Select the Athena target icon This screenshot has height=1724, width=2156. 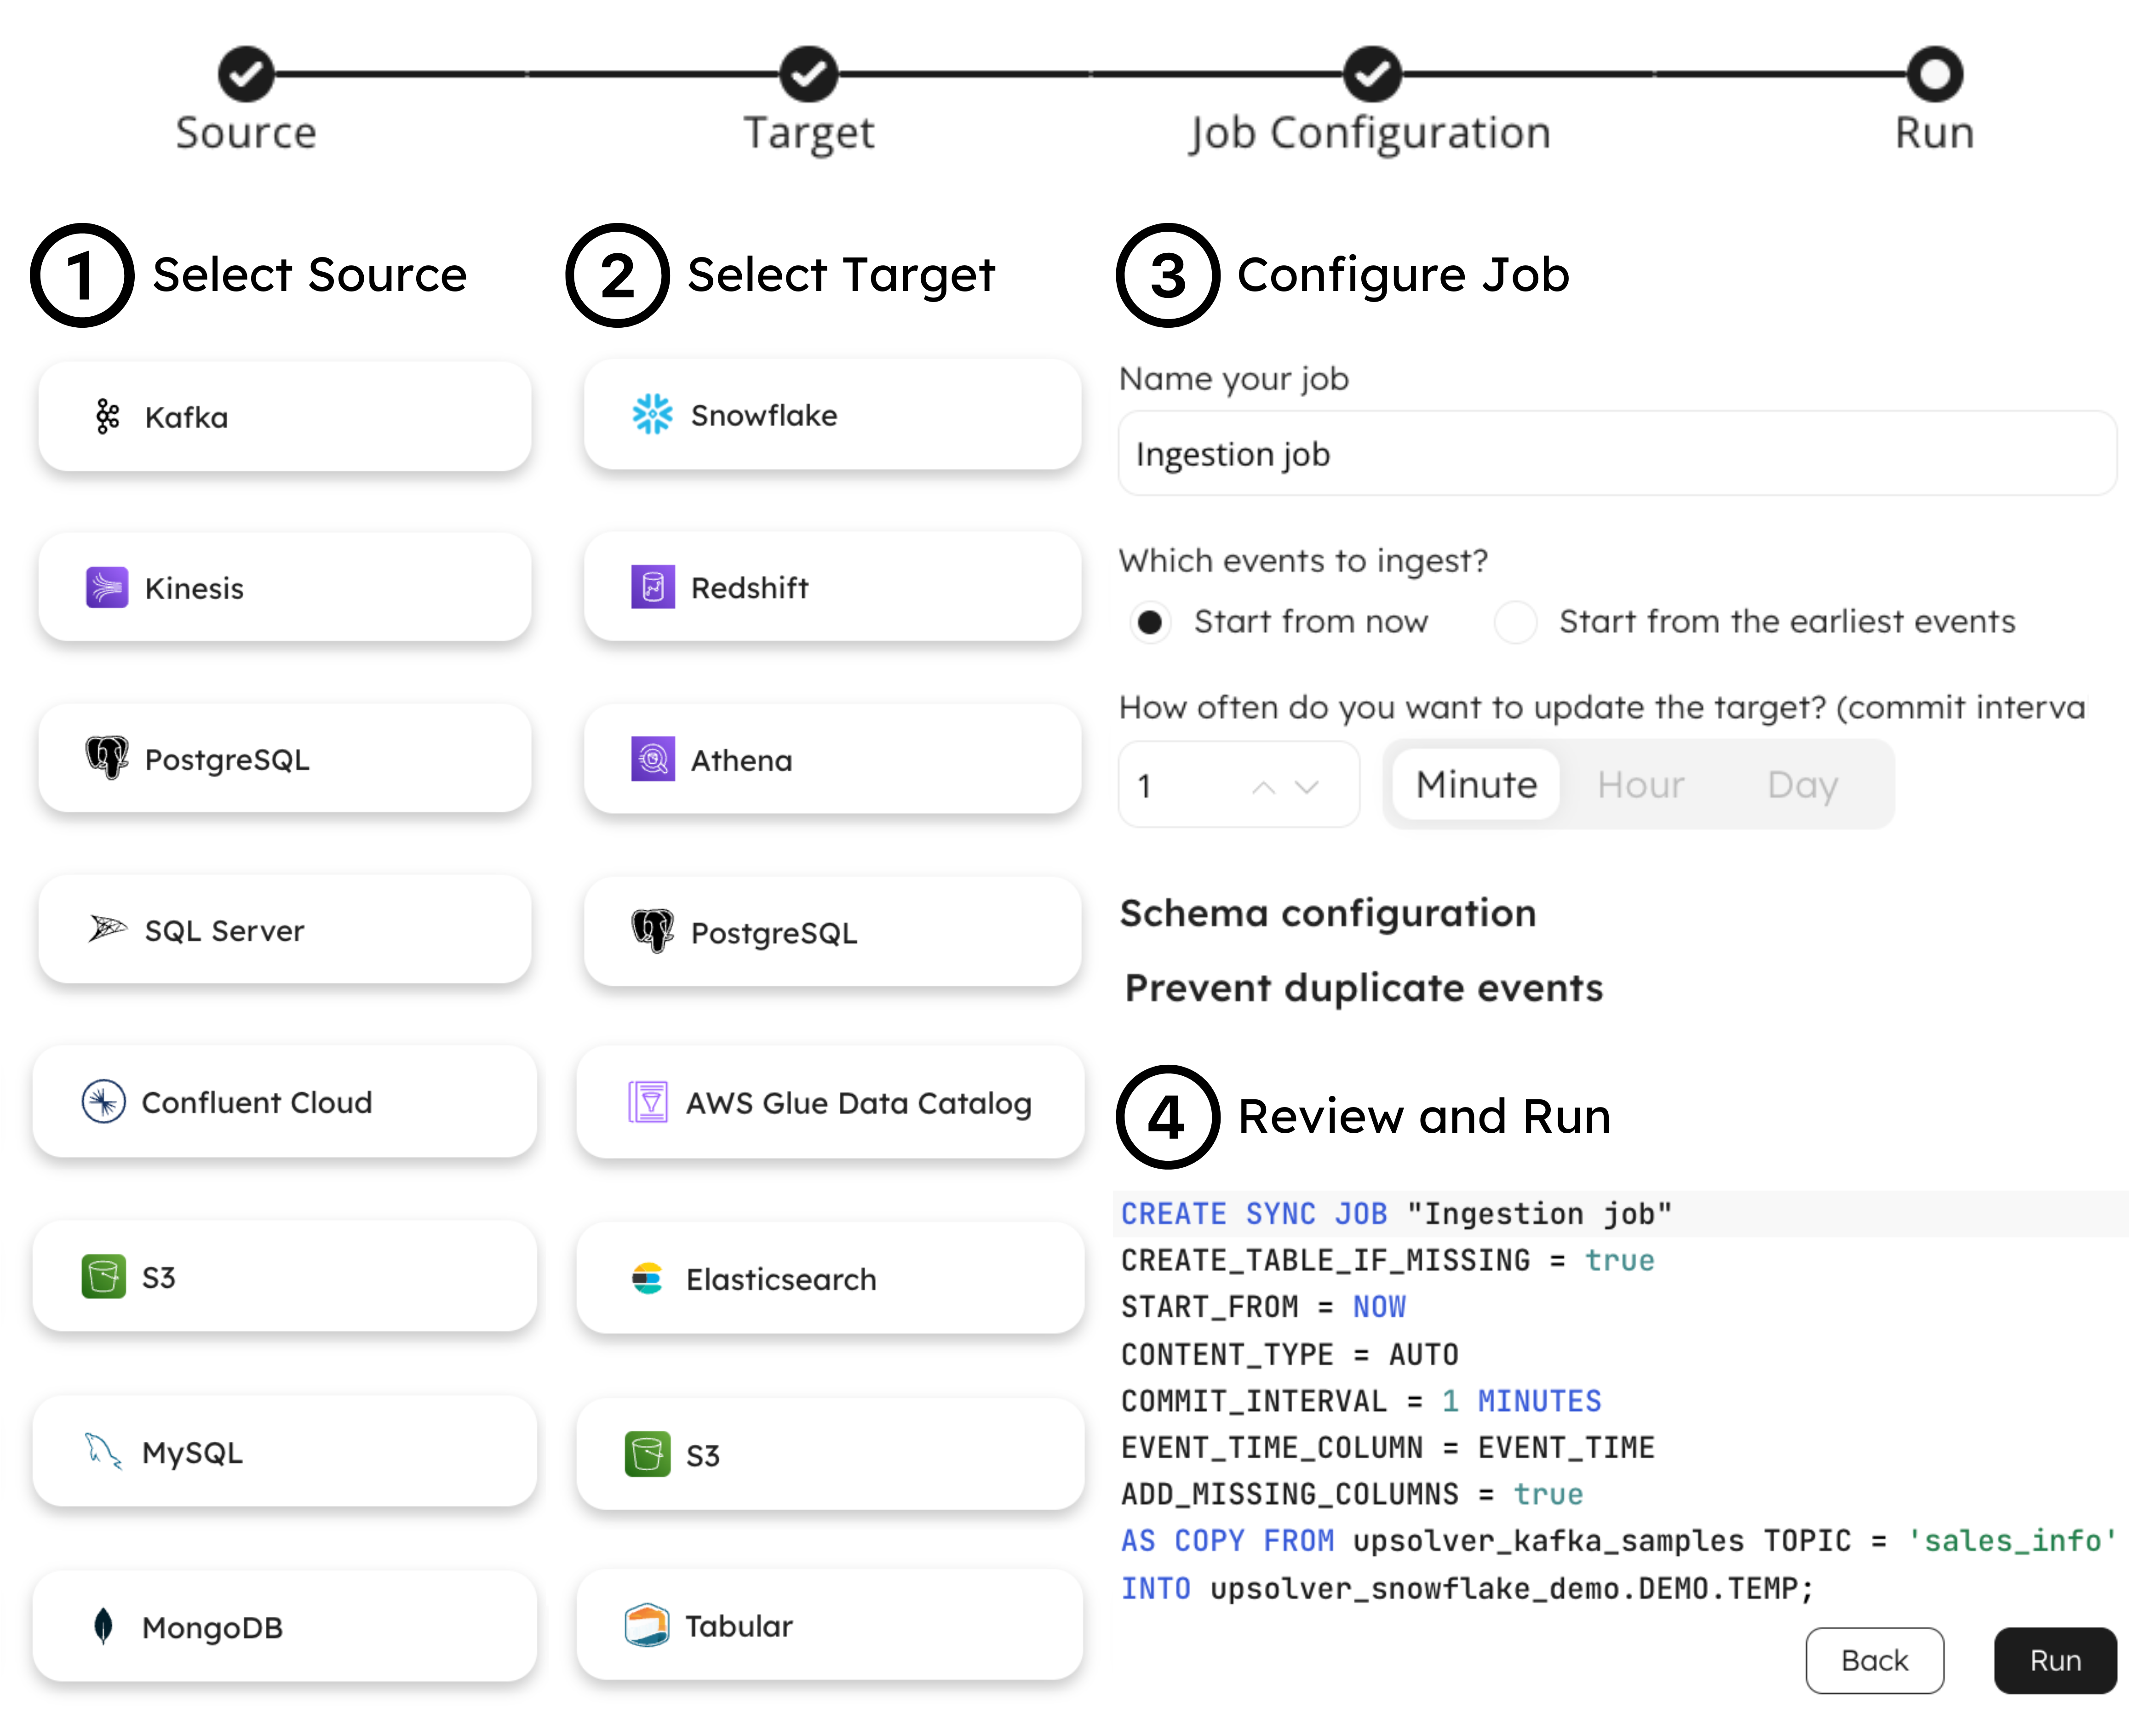tap(652, 759)
